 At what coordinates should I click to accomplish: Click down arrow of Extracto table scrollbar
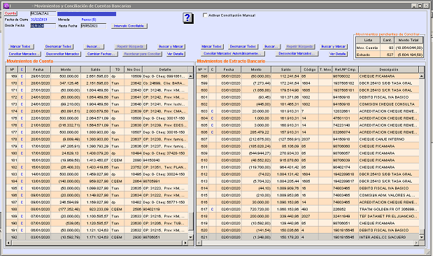tap(421, 237)
